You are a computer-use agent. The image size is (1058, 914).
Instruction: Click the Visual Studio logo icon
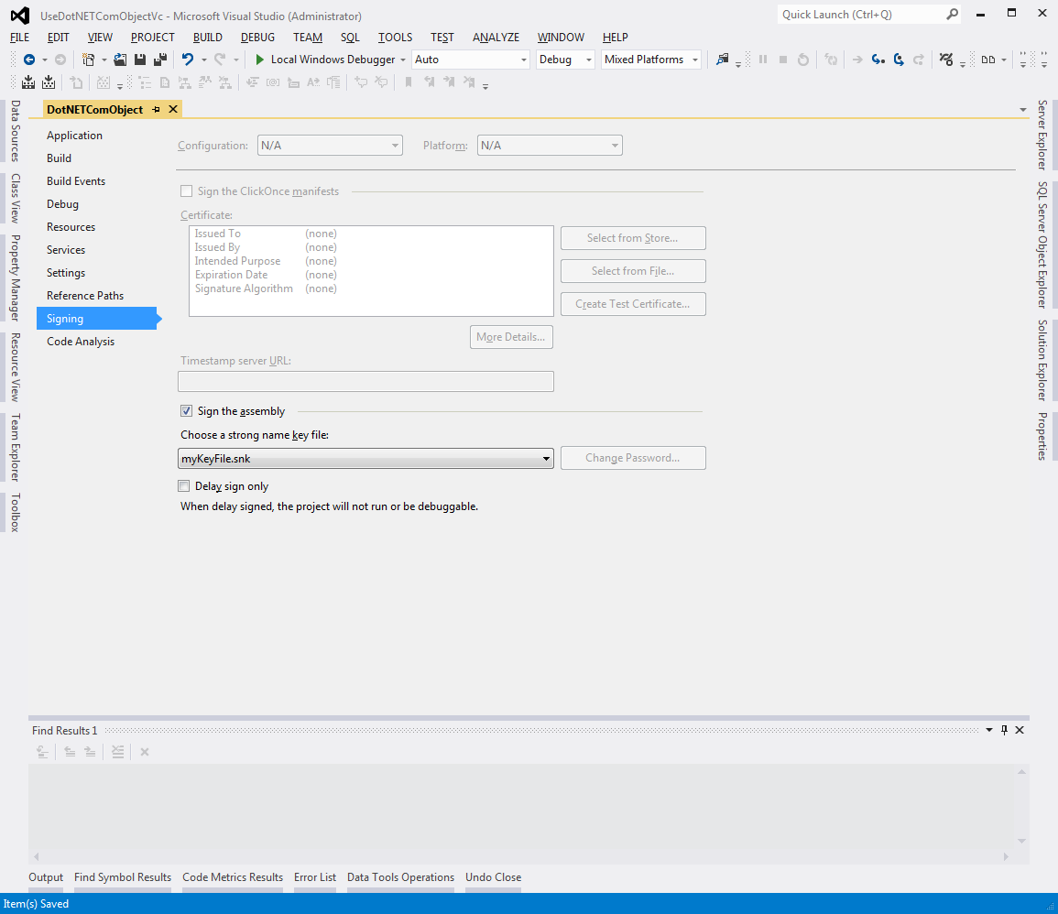click(x=20, y=16)
